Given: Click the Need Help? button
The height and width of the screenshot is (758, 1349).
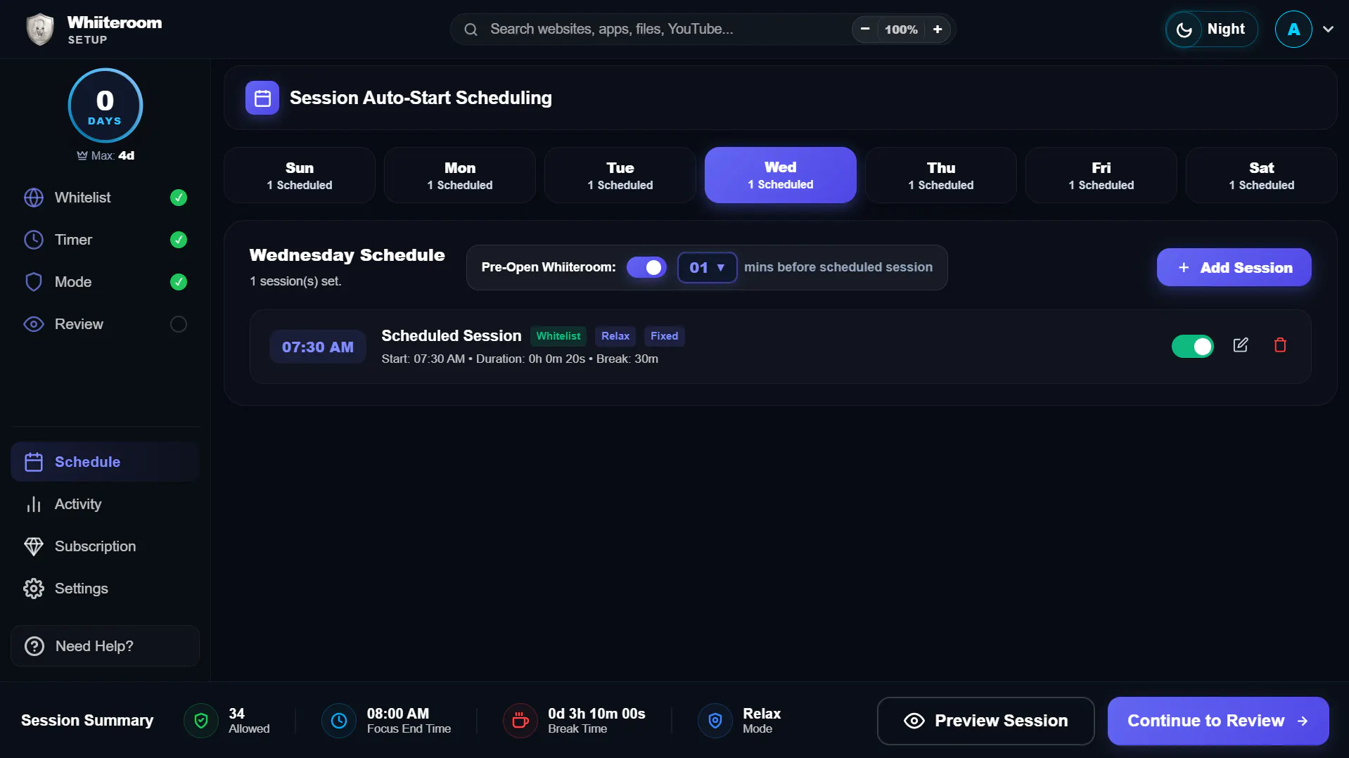Looking at the screenshot, I should point(106,646).
